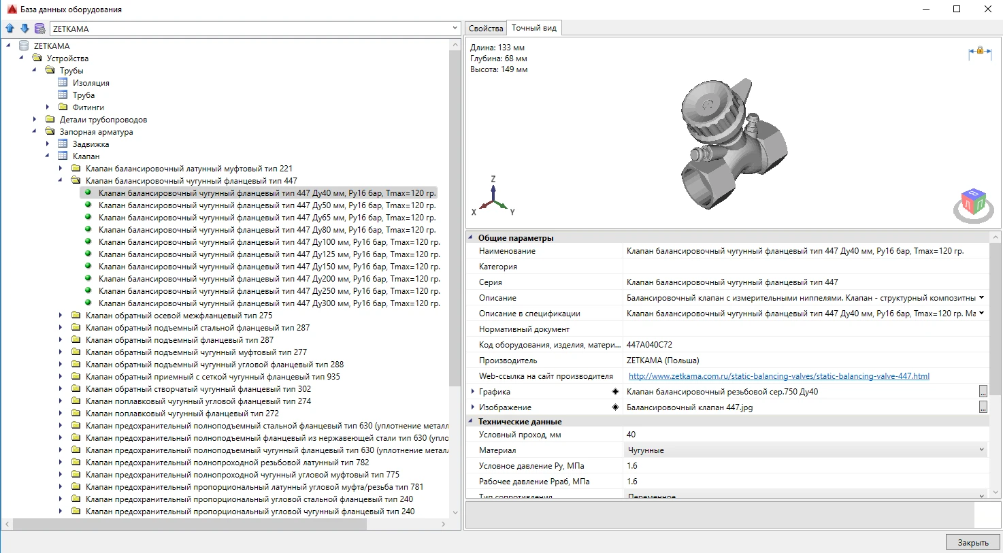Collapse the Общие параметры section
Viewport: 1003px width, 553px height.
click(x=470, y=238)
